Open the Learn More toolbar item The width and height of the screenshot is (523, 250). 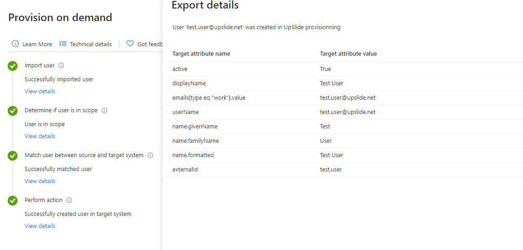(x=32, y=44)
